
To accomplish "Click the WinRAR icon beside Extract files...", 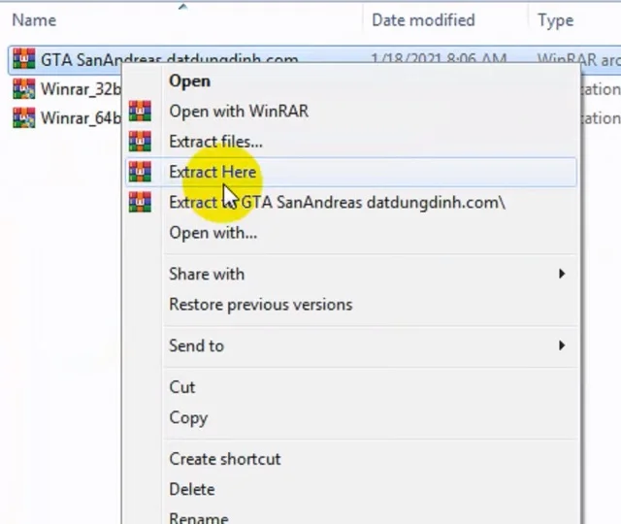I will coord(140,142).
